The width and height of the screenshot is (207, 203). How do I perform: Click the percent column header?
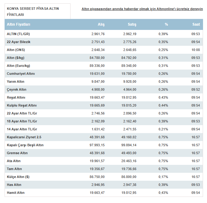click(166, 24)
